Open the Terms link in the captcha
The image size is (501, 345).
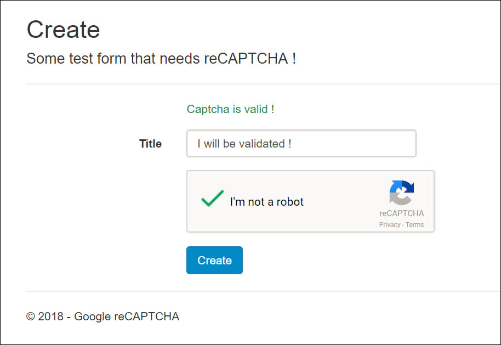(415, 224)
